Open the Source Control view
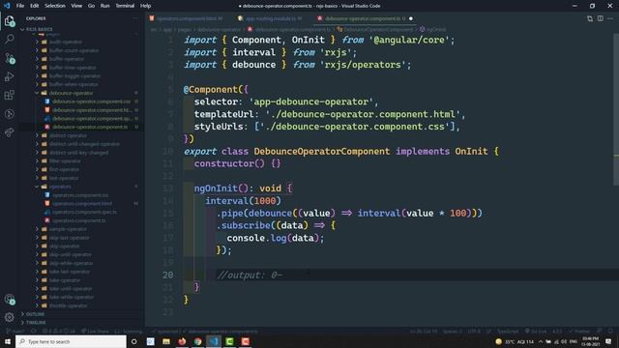The width and height of the screenshot is (619, 348). tap(10, 58)
